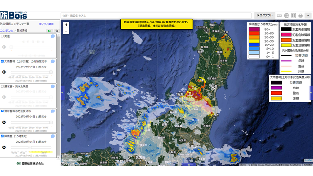Click the 氾濫危険情報 pink legend swatch
The image size is (313, 176).
point(286,35)
